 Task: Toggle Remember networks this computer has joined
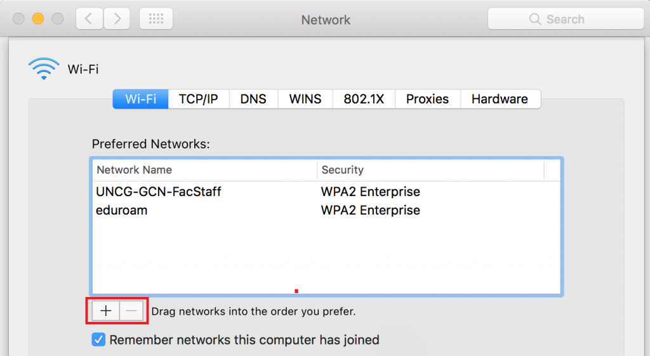(x=98, y=340)
